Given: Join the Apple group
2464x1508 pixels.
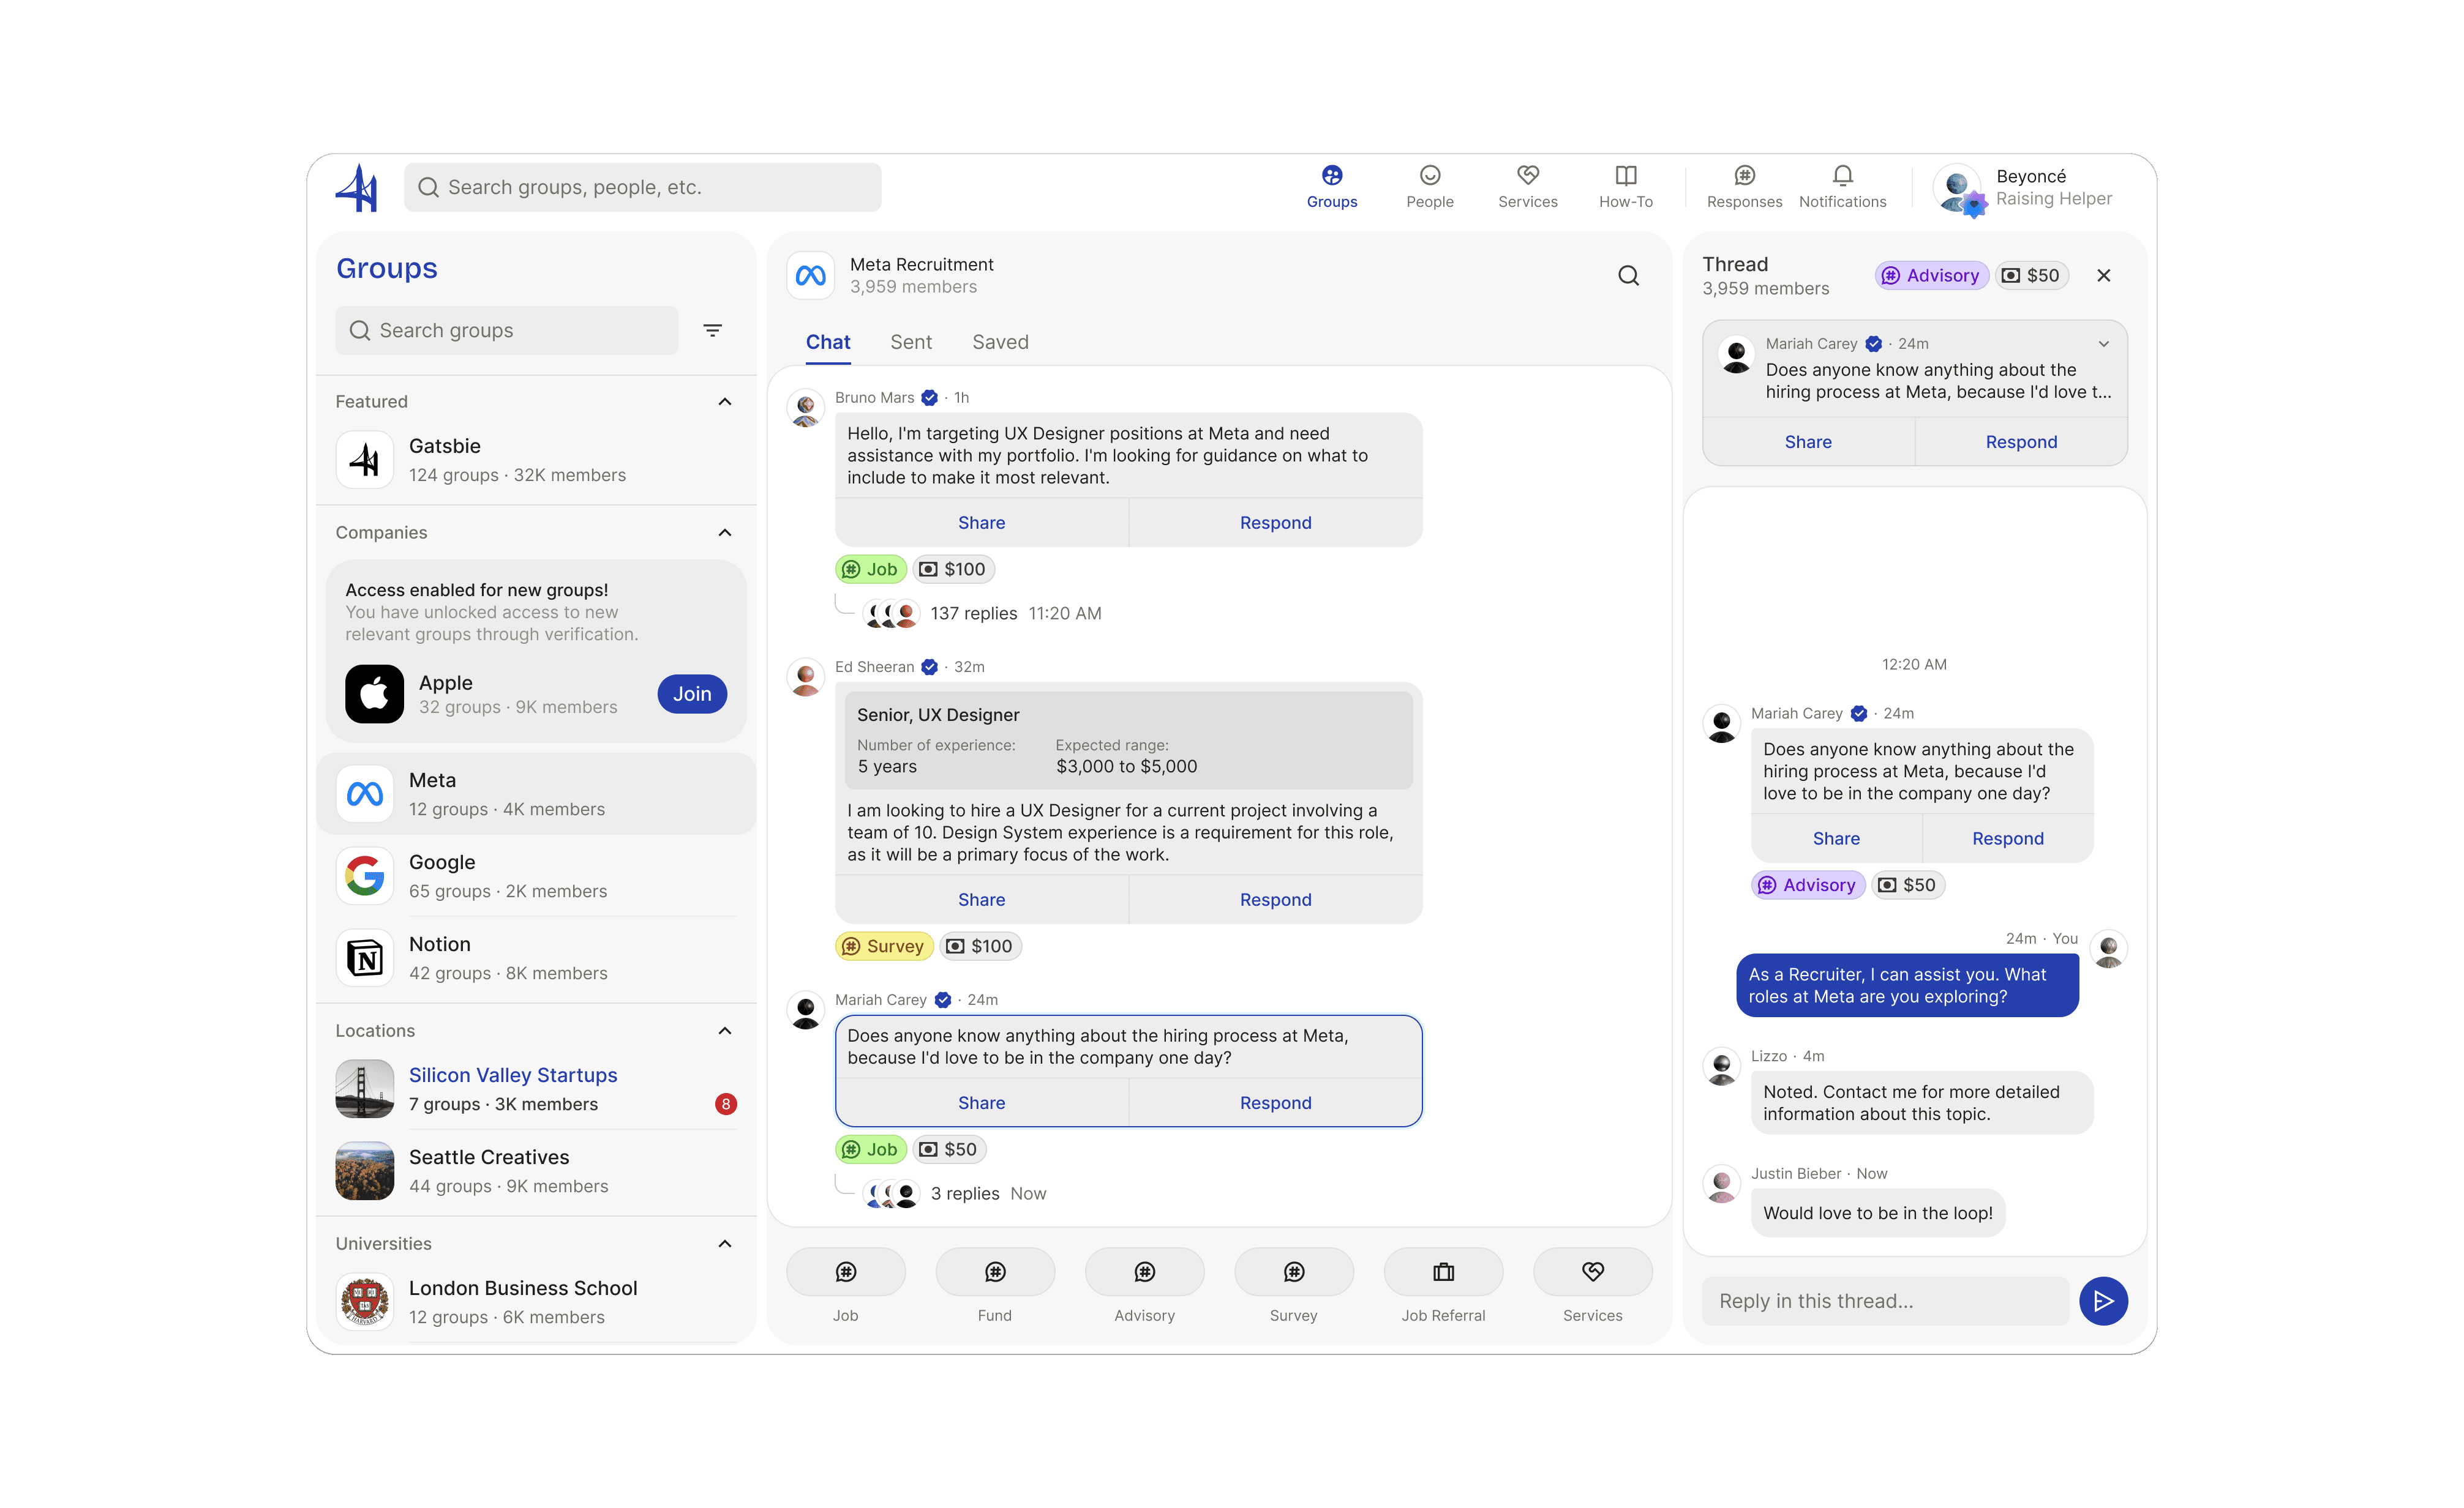Looking at the screenshot, I should coord(691,693).
